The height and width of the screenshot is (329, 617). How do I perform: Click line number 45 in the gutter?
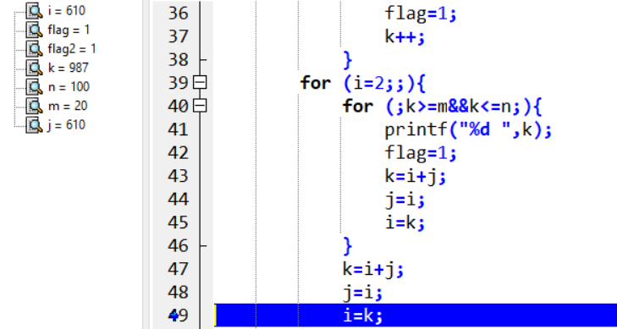(179, 222)
